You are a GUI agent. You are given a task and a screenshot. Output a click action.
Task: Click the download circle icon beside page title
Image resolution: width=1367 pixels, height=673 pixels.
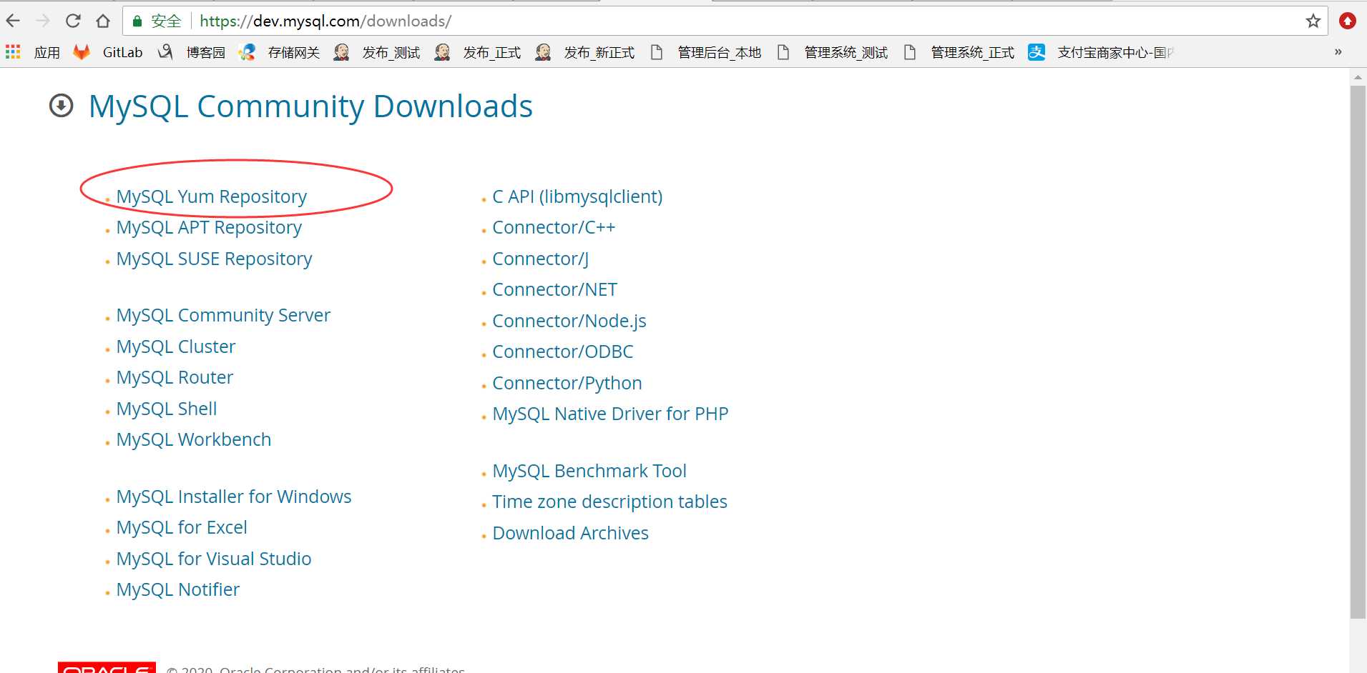tap(62, 106)
